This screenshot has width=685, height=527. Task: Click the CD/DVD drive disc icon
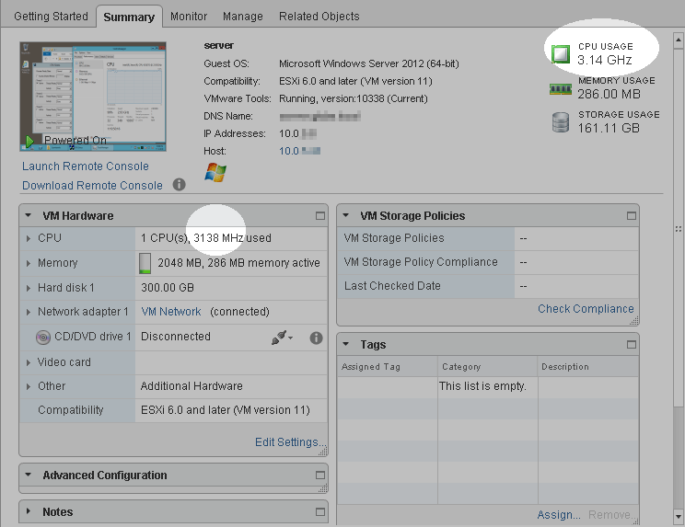click(x=42, y=338)
